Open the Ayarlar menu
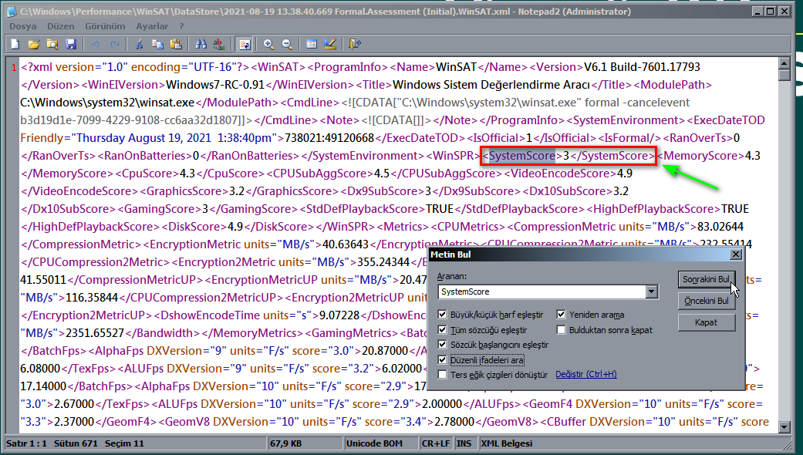Image resolution: width=803 pixels, height=455 pixels. pyautogui.click(x=152, y=26)
